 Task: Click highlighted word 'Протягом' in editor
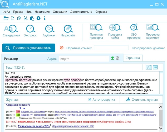(12, 80)
